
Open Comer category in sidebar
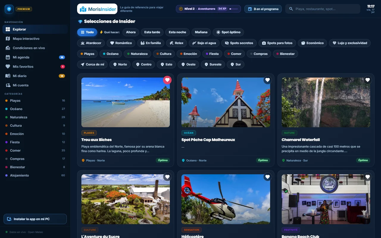coord(35,151)
